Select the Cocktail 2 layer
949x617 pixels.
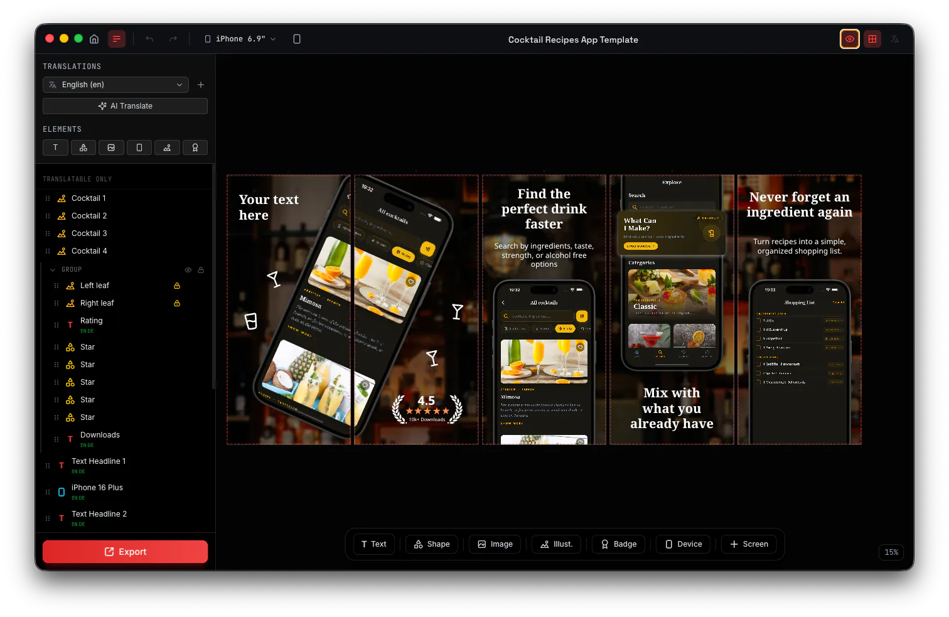pyautogui.click(x=125, y=216)
